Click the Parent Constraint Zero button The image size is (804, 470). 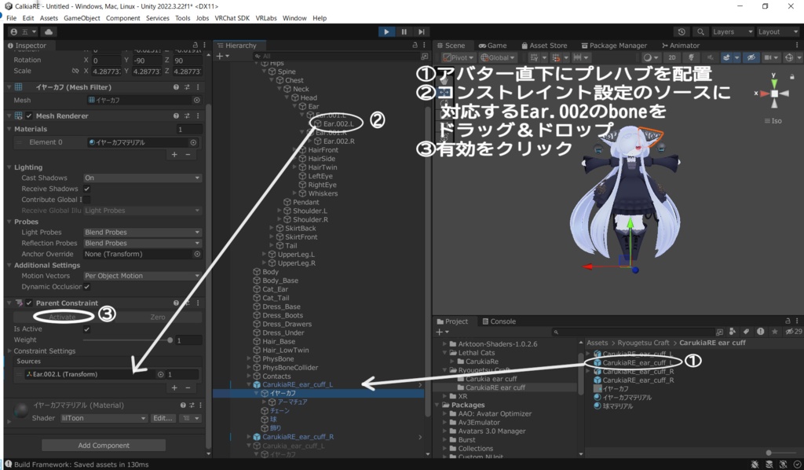coord(157,317)
